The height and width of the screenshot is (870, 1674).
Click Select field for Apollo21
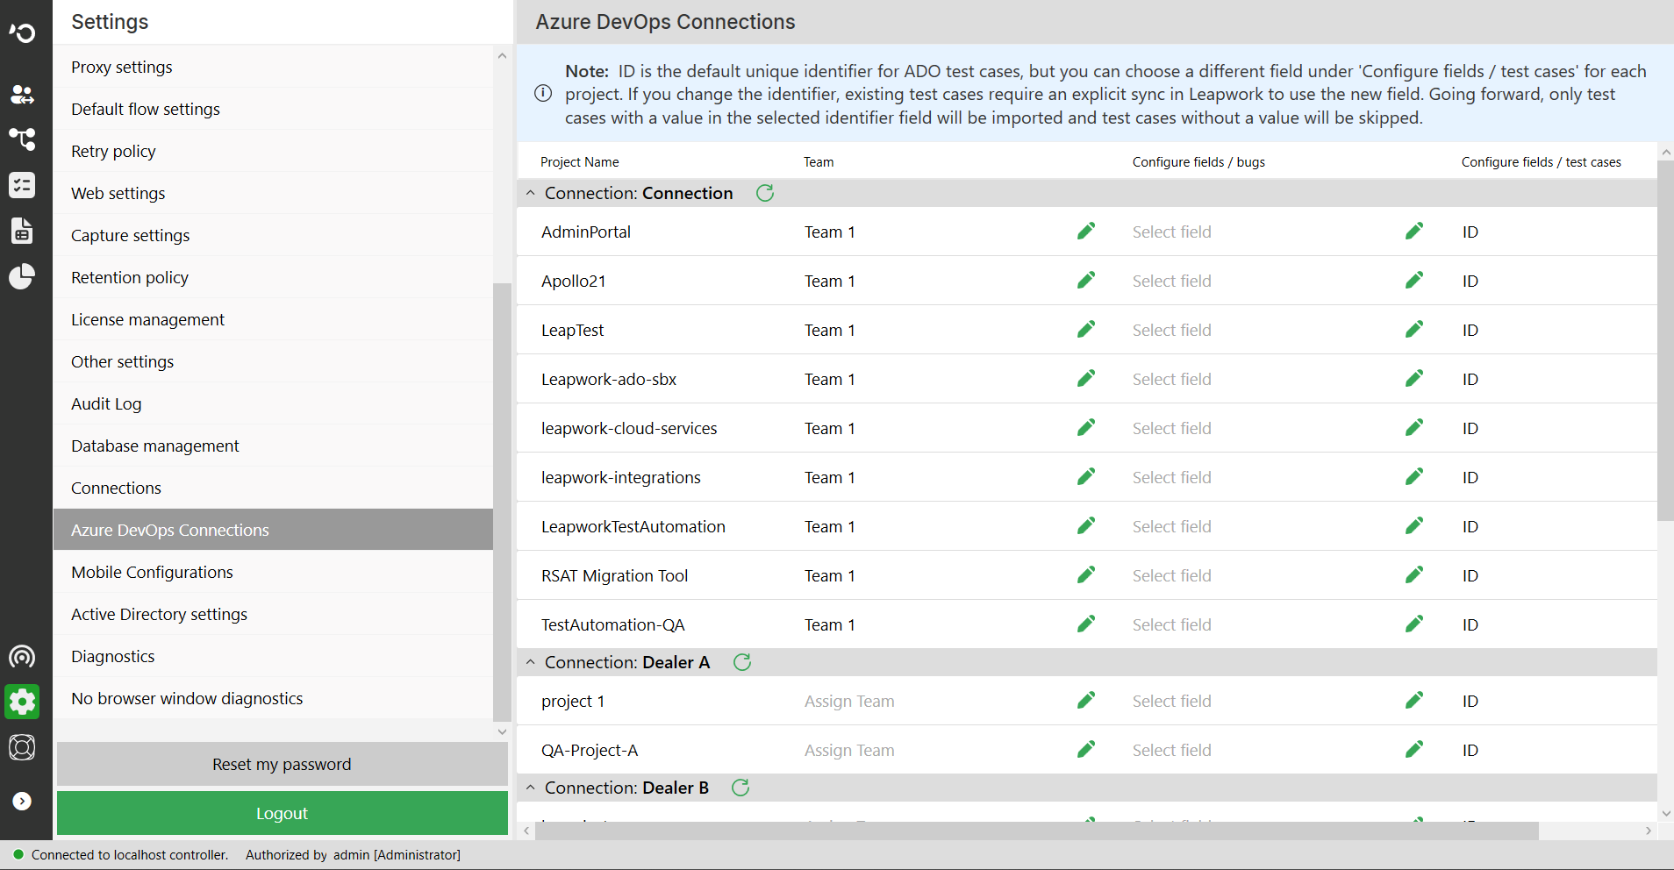click(1171, 281)
